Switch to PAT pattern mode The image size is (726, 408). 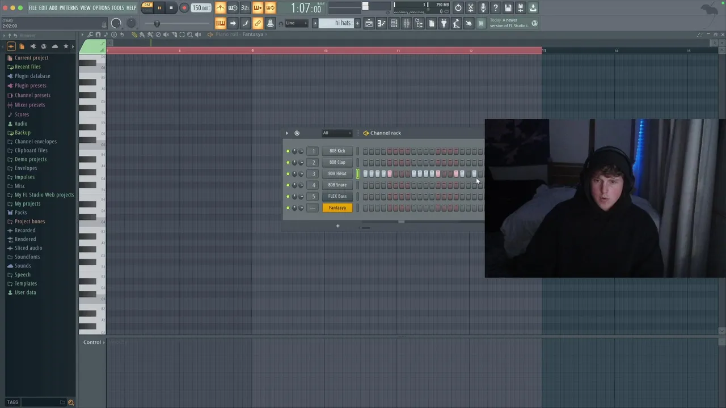(x=147, y=5)
